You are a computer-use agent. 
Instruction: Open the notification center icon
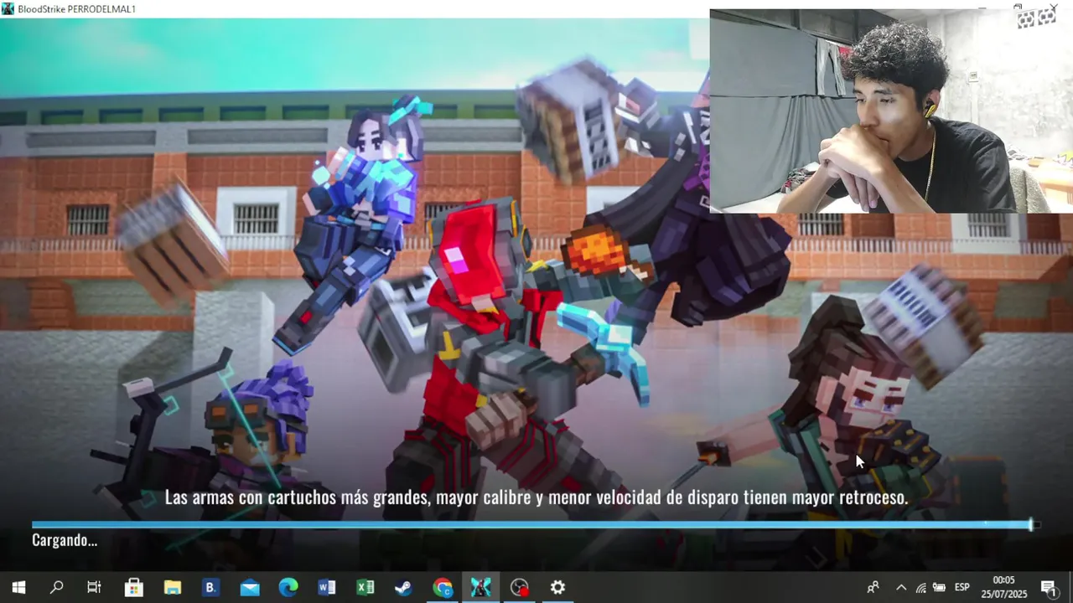(1049, 588)
